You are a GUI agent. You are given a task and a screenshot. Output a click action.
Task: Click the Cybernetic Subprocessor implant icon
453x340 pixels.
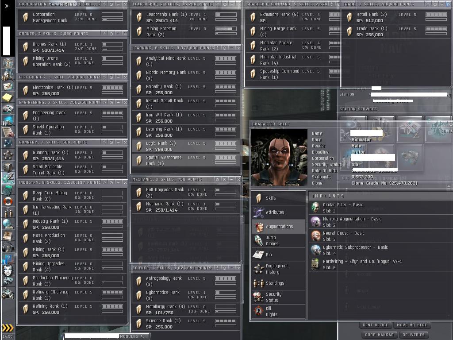[315, 250]
